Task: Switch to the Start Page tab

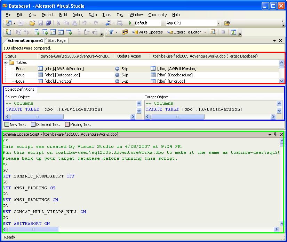Action: point(56,40)
